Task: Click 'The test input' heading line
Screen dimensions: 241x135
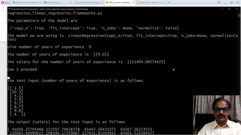Action: [75, 81]
